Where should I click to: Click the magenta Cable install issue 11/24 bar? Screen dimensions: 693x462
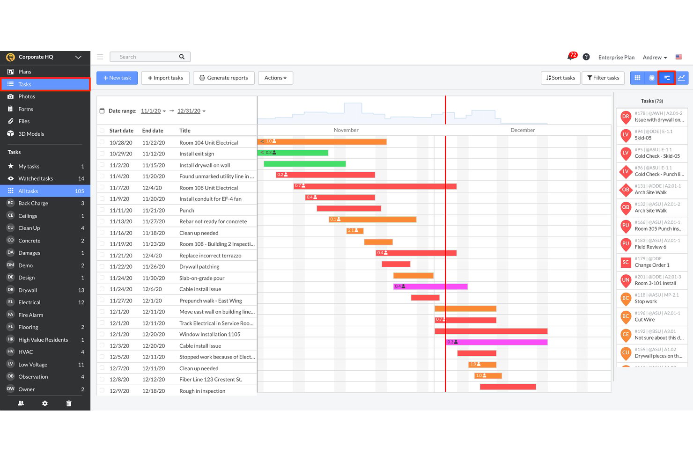(x=430, y=286)
